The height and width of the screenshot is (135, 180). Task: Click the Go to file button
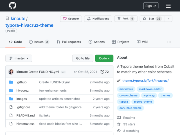pos(83,58)
